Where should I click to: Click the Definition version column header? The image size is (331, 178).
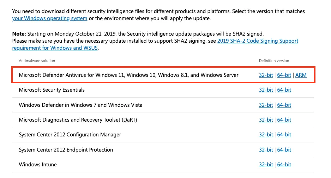(274, 61)
